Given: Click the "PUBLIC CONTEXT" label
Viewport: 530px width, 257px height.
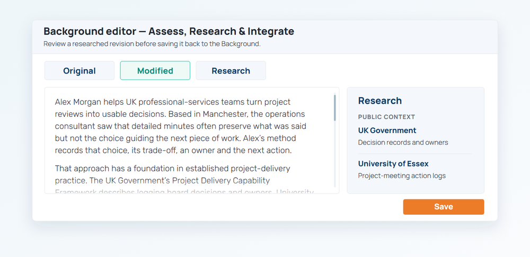Looking at the screenshot, I should (386, 117).
